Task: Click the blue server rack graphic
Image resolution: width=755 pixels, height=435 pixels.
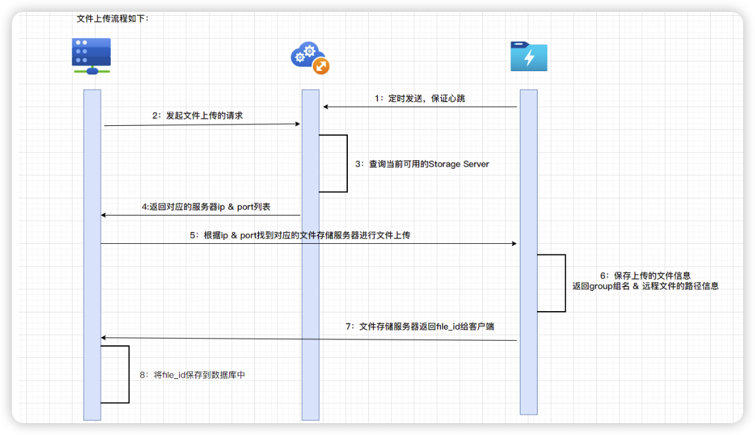Action: point(91,51)
